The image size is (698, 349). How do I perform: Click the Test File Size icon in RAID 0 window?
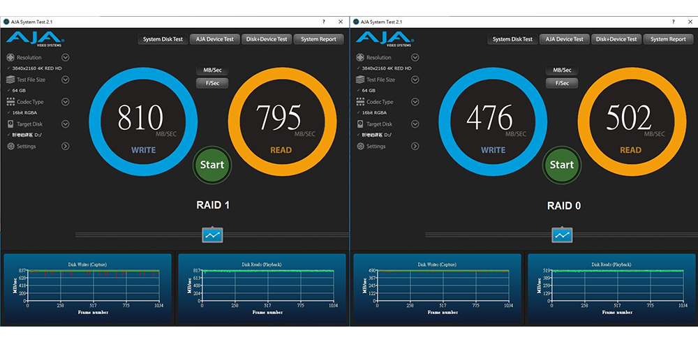coord(360,80)
